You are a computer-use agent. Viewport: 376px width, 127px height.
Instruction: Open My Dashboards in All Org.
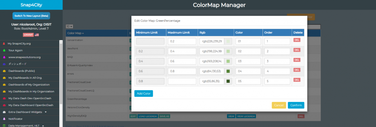coord(25,78)
